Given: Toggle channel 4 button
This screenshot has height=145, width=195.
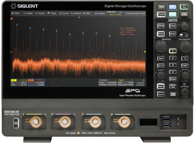Looking at the screenshot, I should tap(173, 72).
